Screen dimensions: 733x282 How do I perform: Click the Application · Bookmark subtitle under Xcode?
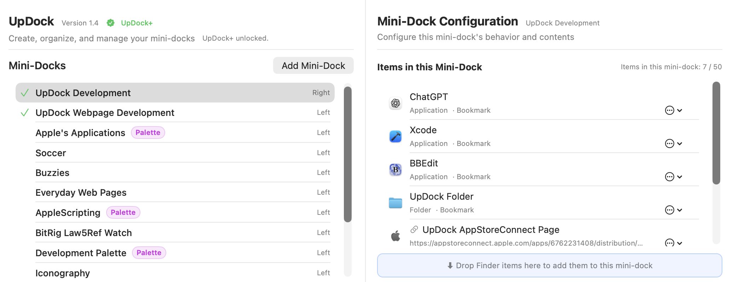[x=450, y=143]
